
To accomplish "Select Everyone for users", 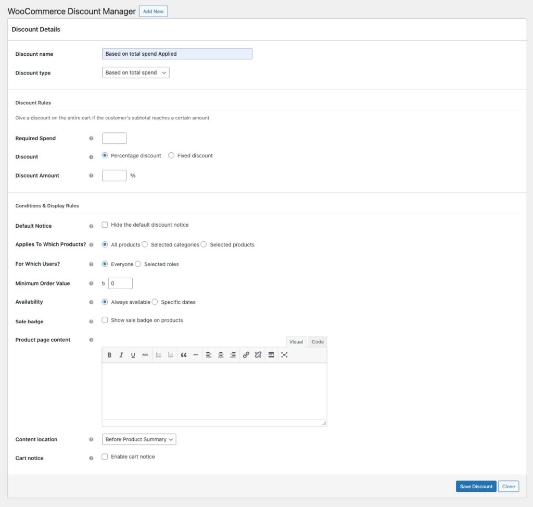I will point(105,264).
